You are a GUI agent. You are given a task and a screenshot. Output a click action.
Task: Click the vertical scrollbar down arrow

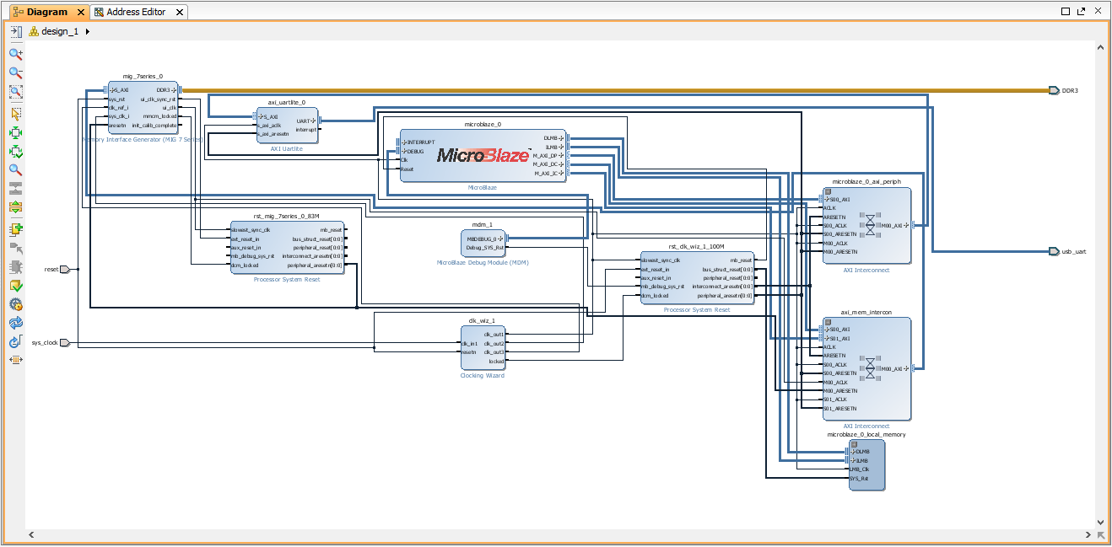tap(1100, 523)
